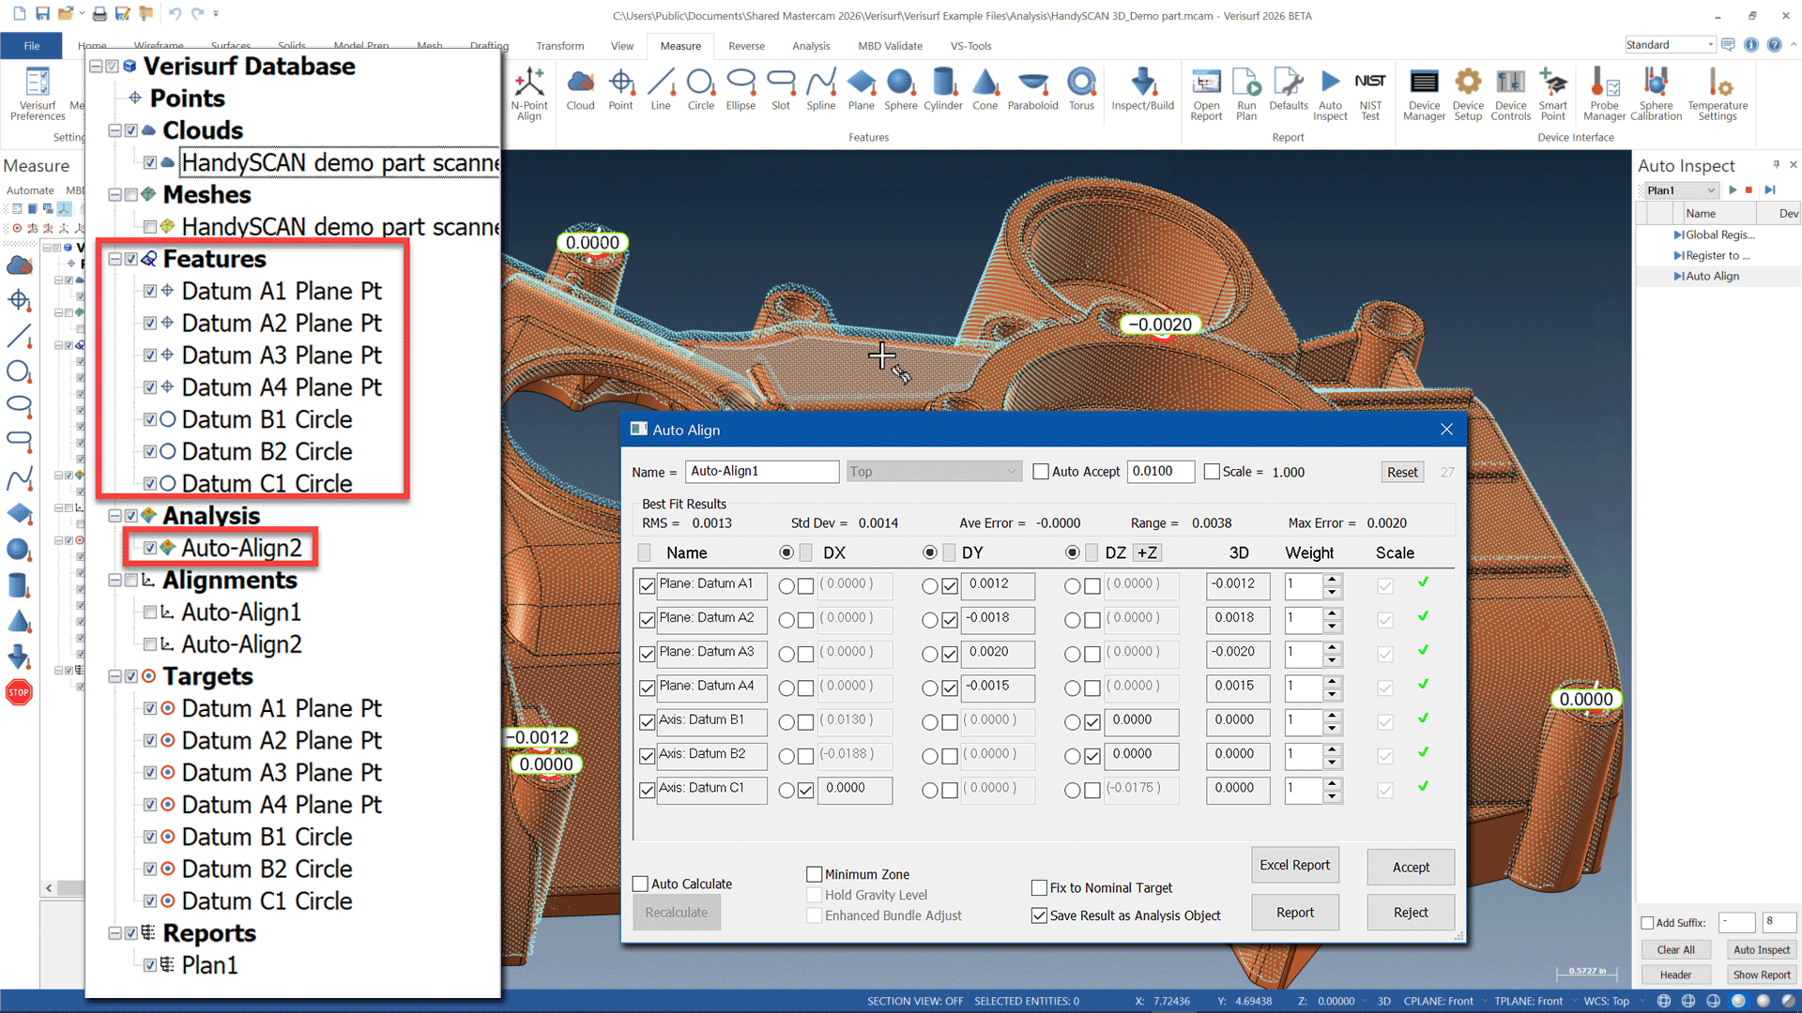Select the Line feature tool
This screenshot has height=1013, width=1802.
661,90
